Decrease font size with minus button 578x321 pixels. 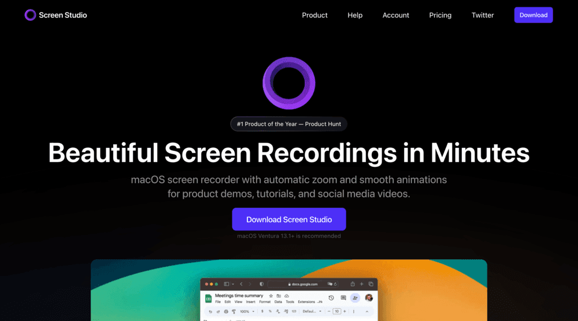coord(329,311)
